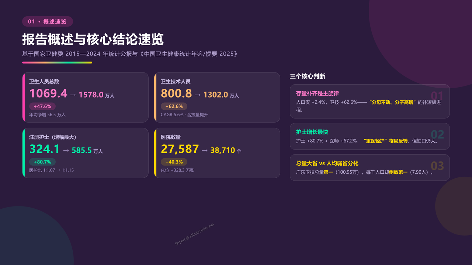
Task: Select the note '医护比 1:1.07 → 1:1.15'
Action: (x=52, y=170)
